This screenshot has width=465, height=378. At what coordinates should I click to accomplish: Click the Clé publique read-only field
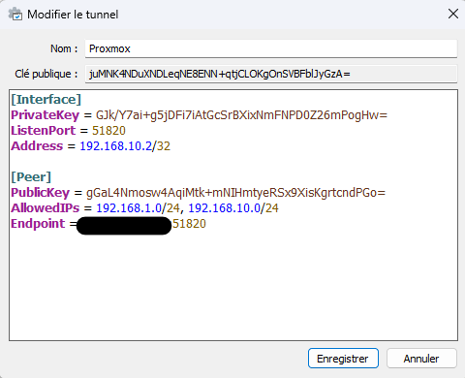(271, 74)
